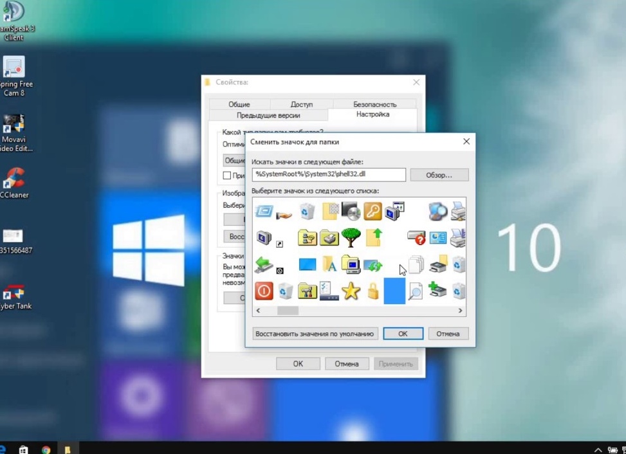The height and width of the screenshot is (454, 626).
Task: Choose the golden padlock icon
Action: tap(373, 291)
